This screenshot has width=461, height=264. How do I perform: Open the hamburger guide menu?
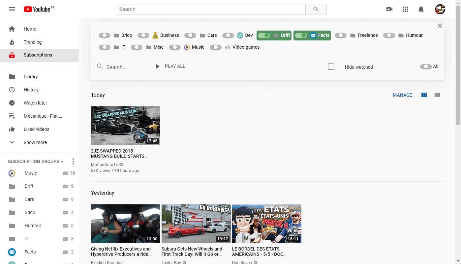(x=12, y=9)
